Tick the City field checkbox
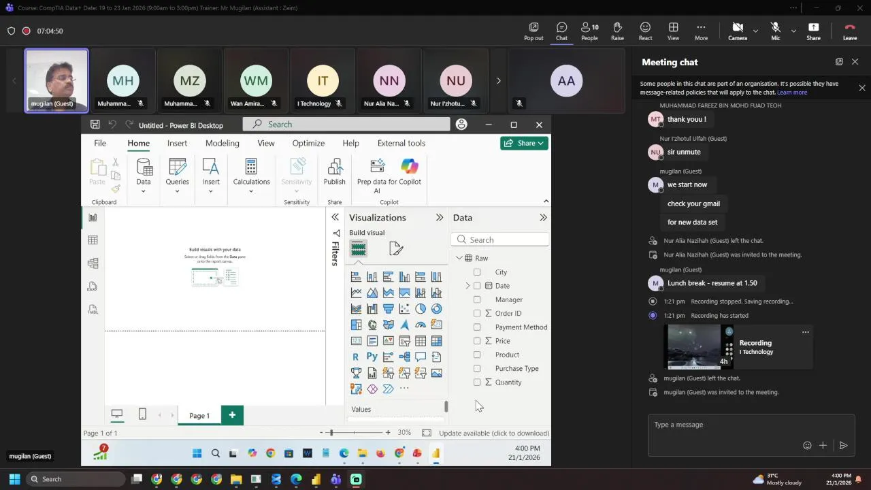Image resolution: width=871 pixels, height=490 pixels. click(x=477, y=272)
